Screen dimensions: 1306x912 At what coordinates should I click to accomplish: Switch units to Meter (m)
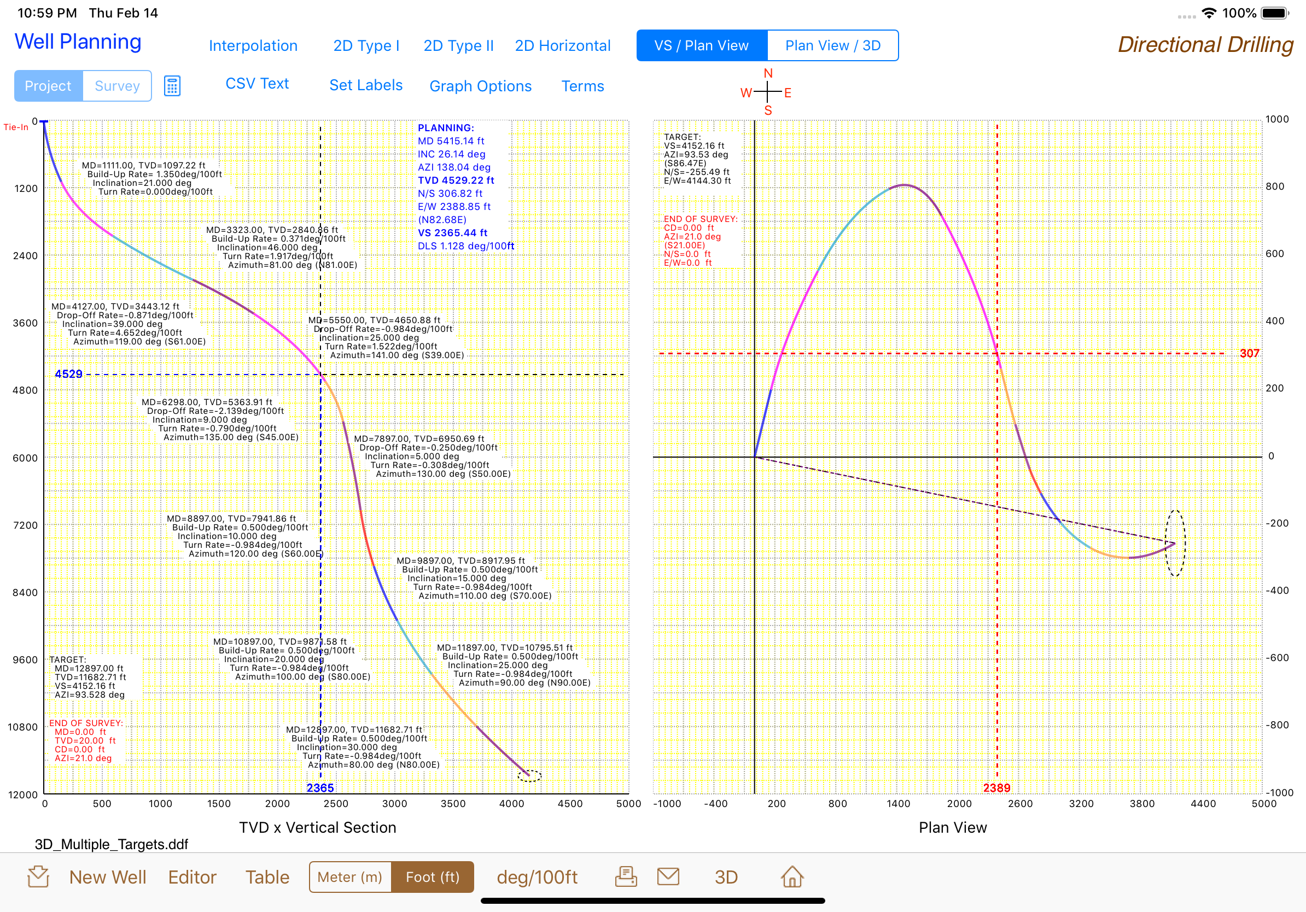[x=350, y=877]
